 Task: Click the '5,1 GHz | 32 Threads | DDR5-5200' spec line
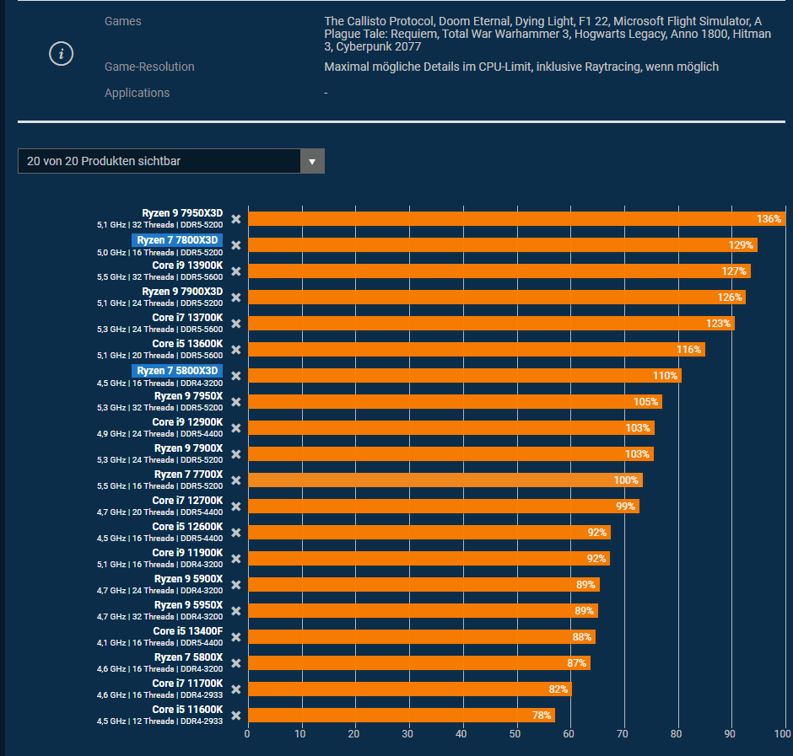(x=159, y=225)
